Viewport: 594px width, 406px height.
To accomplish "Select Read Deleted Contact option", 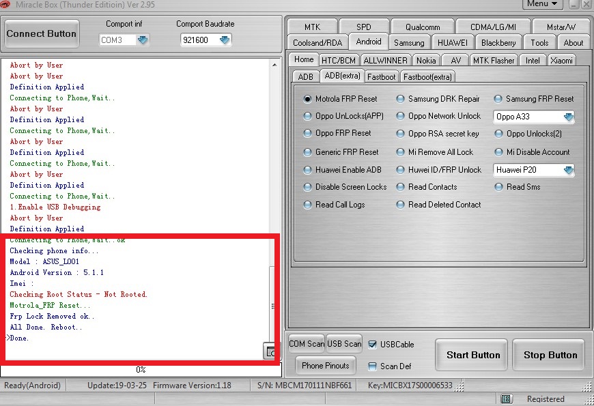I will [400, 205].
